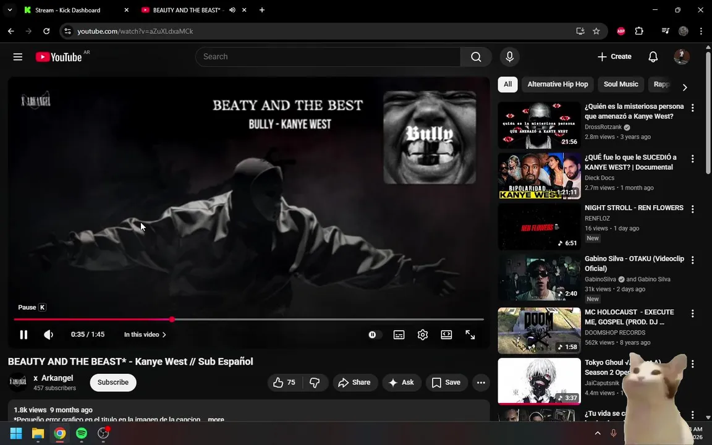
Task: Open the Tokyo Ghoul video thumbnail
Action: [x=539, y=381]
